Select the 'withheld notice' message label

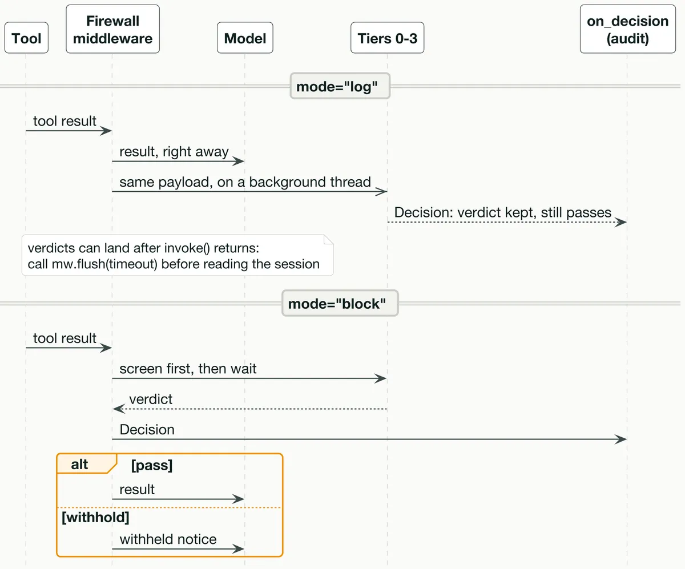coord(168,539)
